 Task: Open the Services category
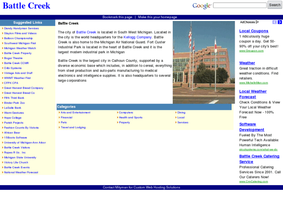pos(183,122)
